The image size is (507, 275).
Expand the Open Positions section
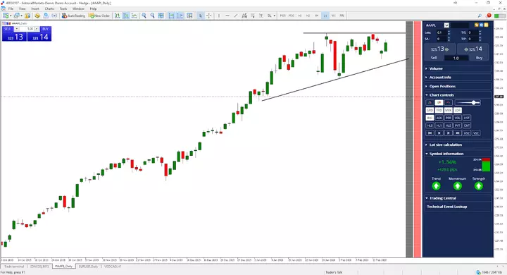[x=458, y=86]
